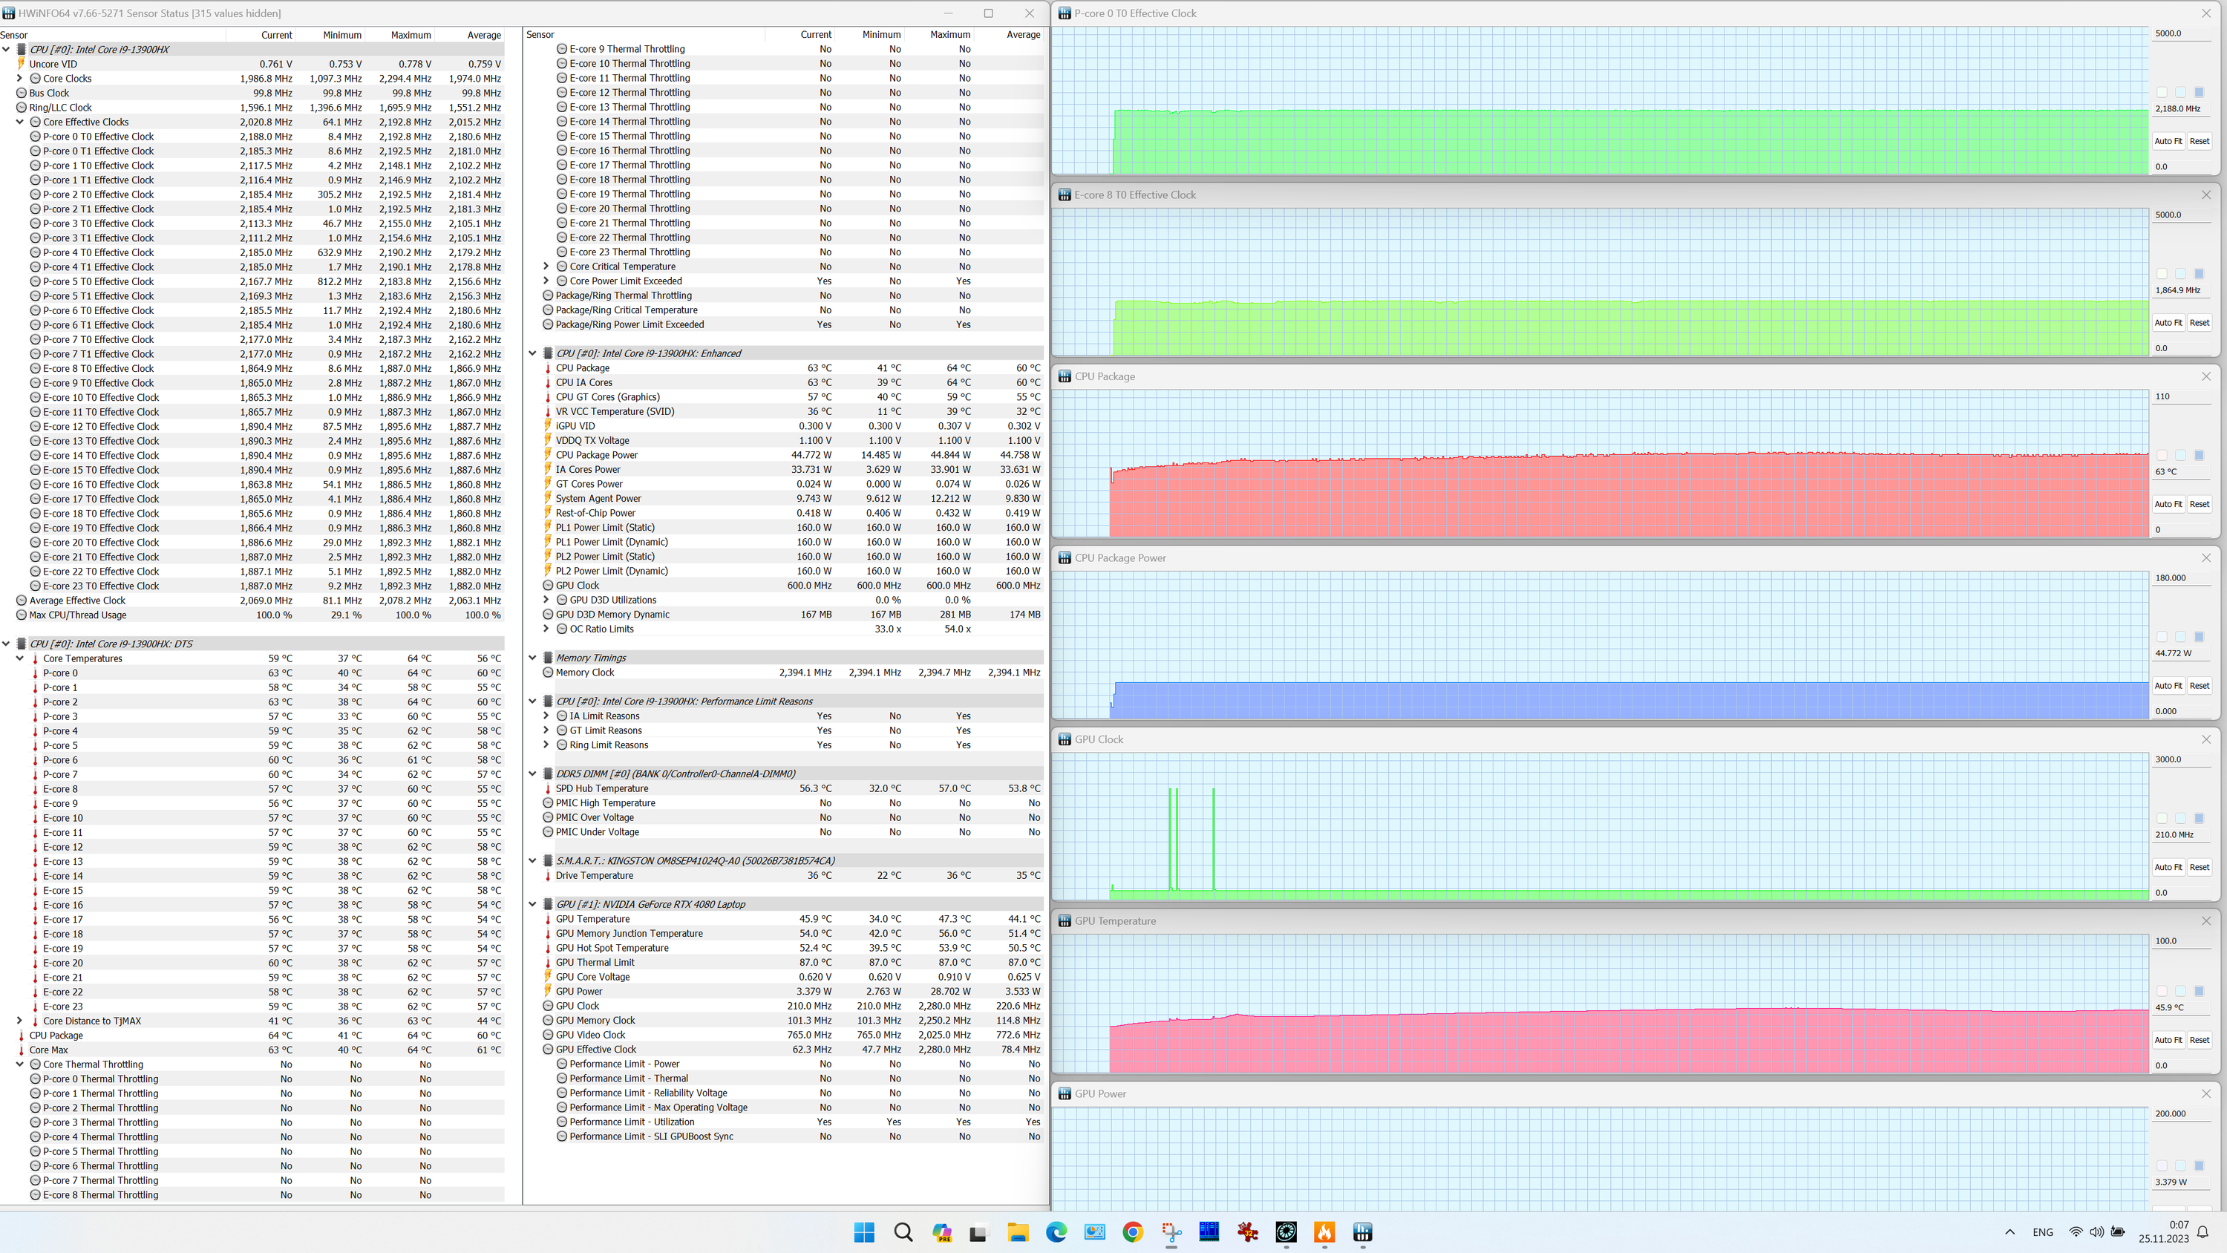Launch Snipping Tool from the taskbar
Viewport: 2227px width, 1253px height.
coord(1171,1232)
